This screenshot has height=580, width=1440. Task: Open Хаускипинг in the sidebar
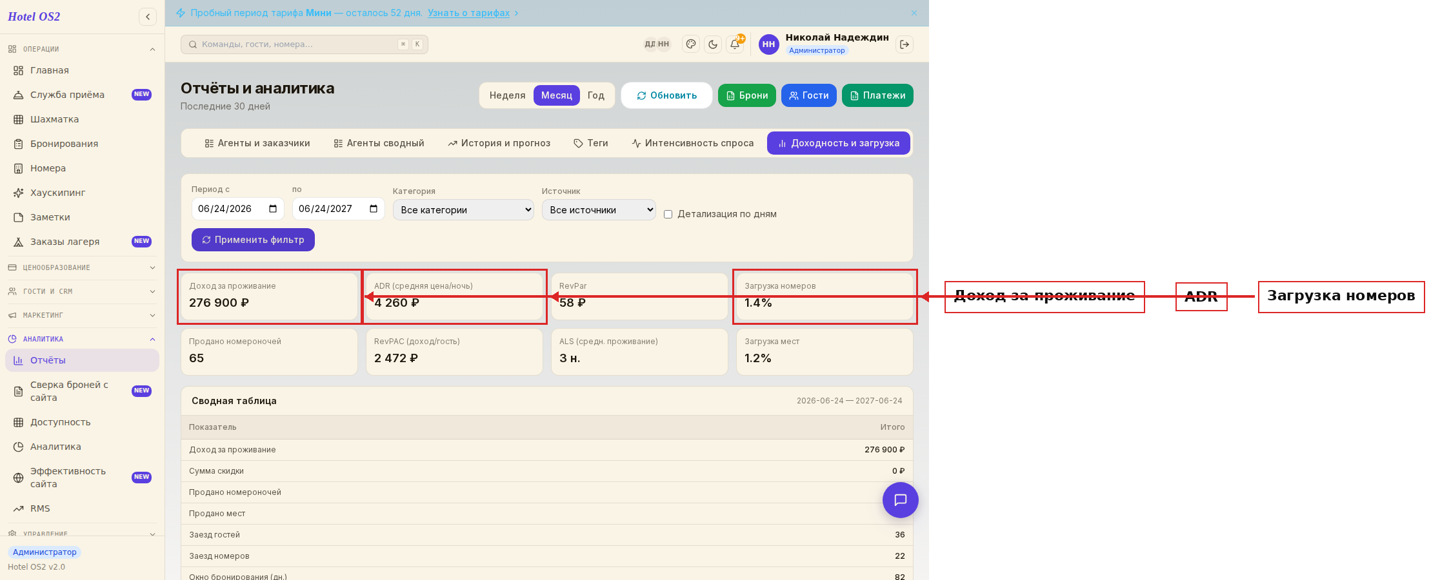(82, 193)
